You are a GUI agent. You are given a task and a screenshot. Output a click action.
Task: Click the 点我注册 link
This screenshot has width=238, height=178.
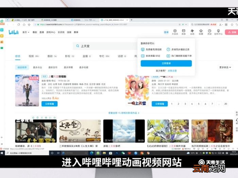[172, 71]
